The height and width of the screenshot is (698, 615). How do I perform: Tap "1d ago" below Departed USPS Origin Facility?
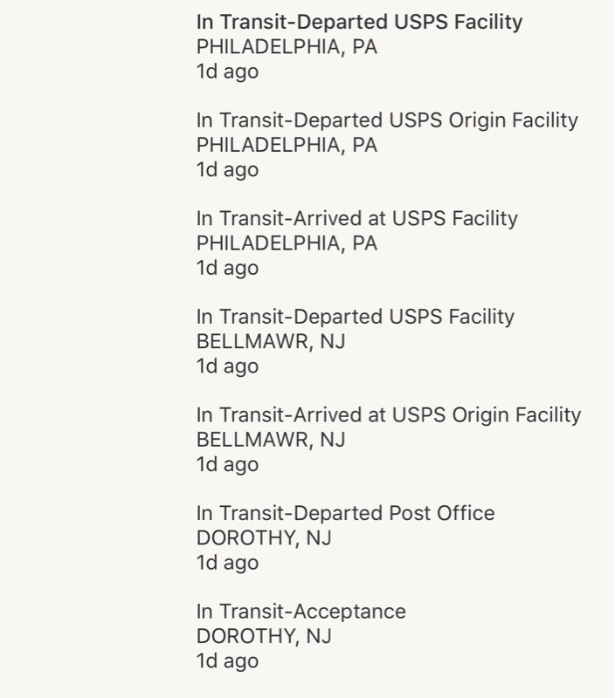click(227, 170)
